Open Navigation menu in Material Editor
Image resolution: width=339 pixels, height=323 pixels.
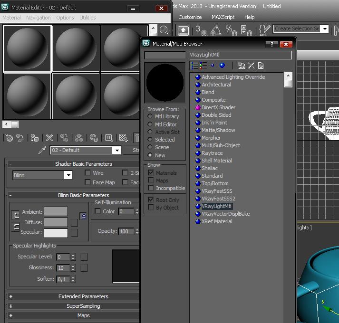38,18
